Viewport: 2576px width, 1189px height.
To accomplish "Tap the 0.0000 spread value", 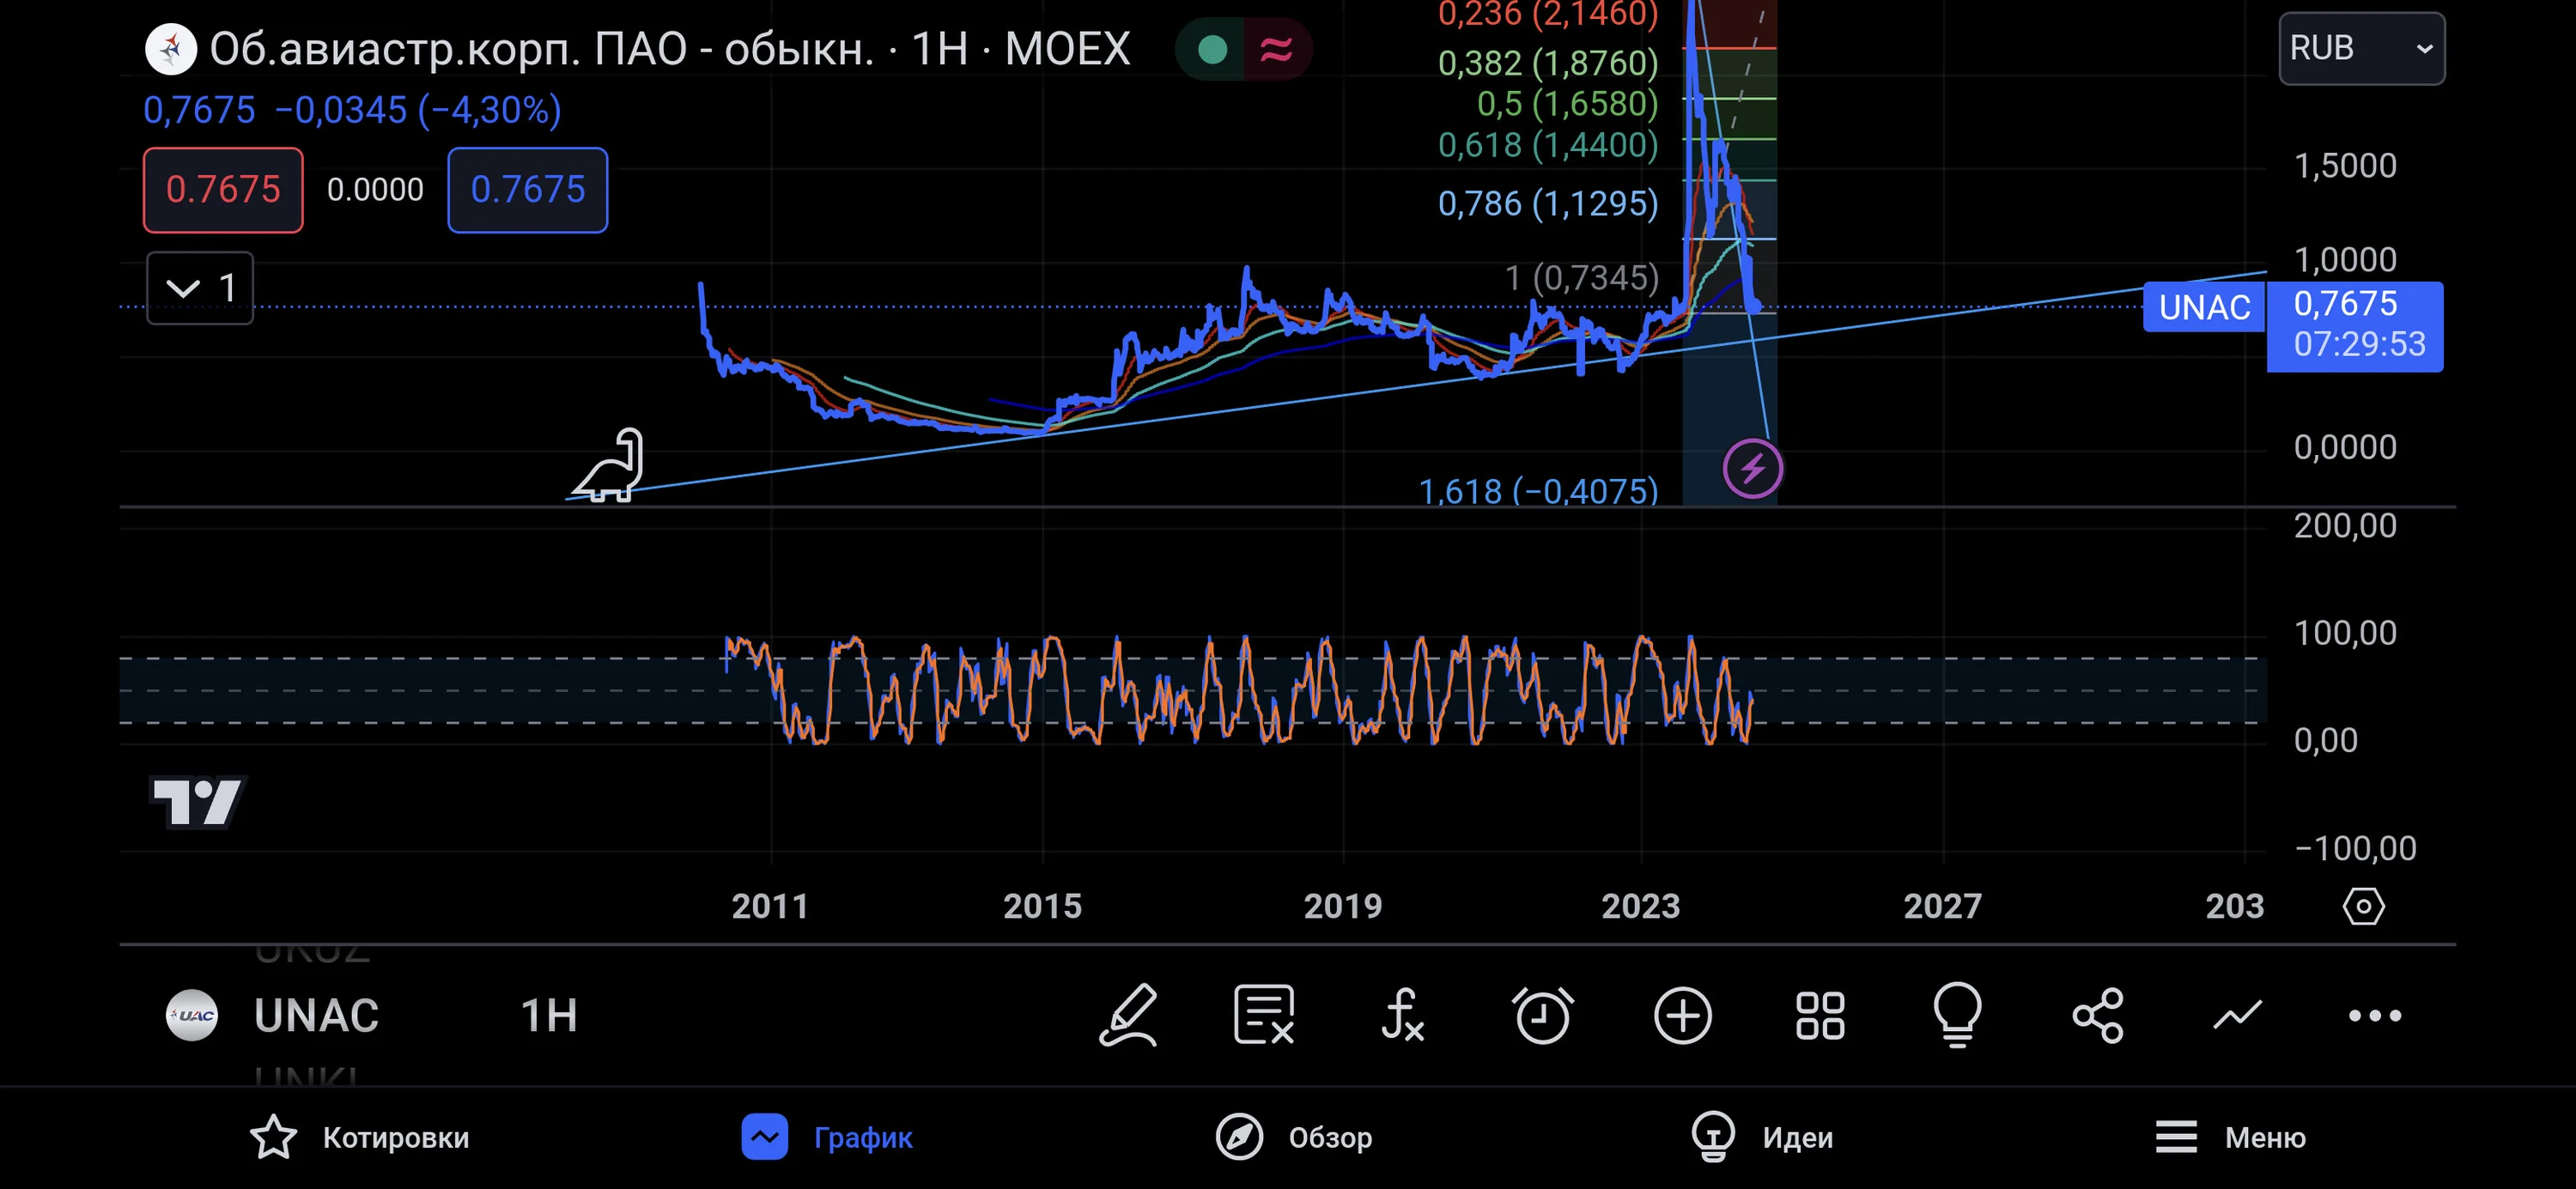I will (x=375, y=190).
